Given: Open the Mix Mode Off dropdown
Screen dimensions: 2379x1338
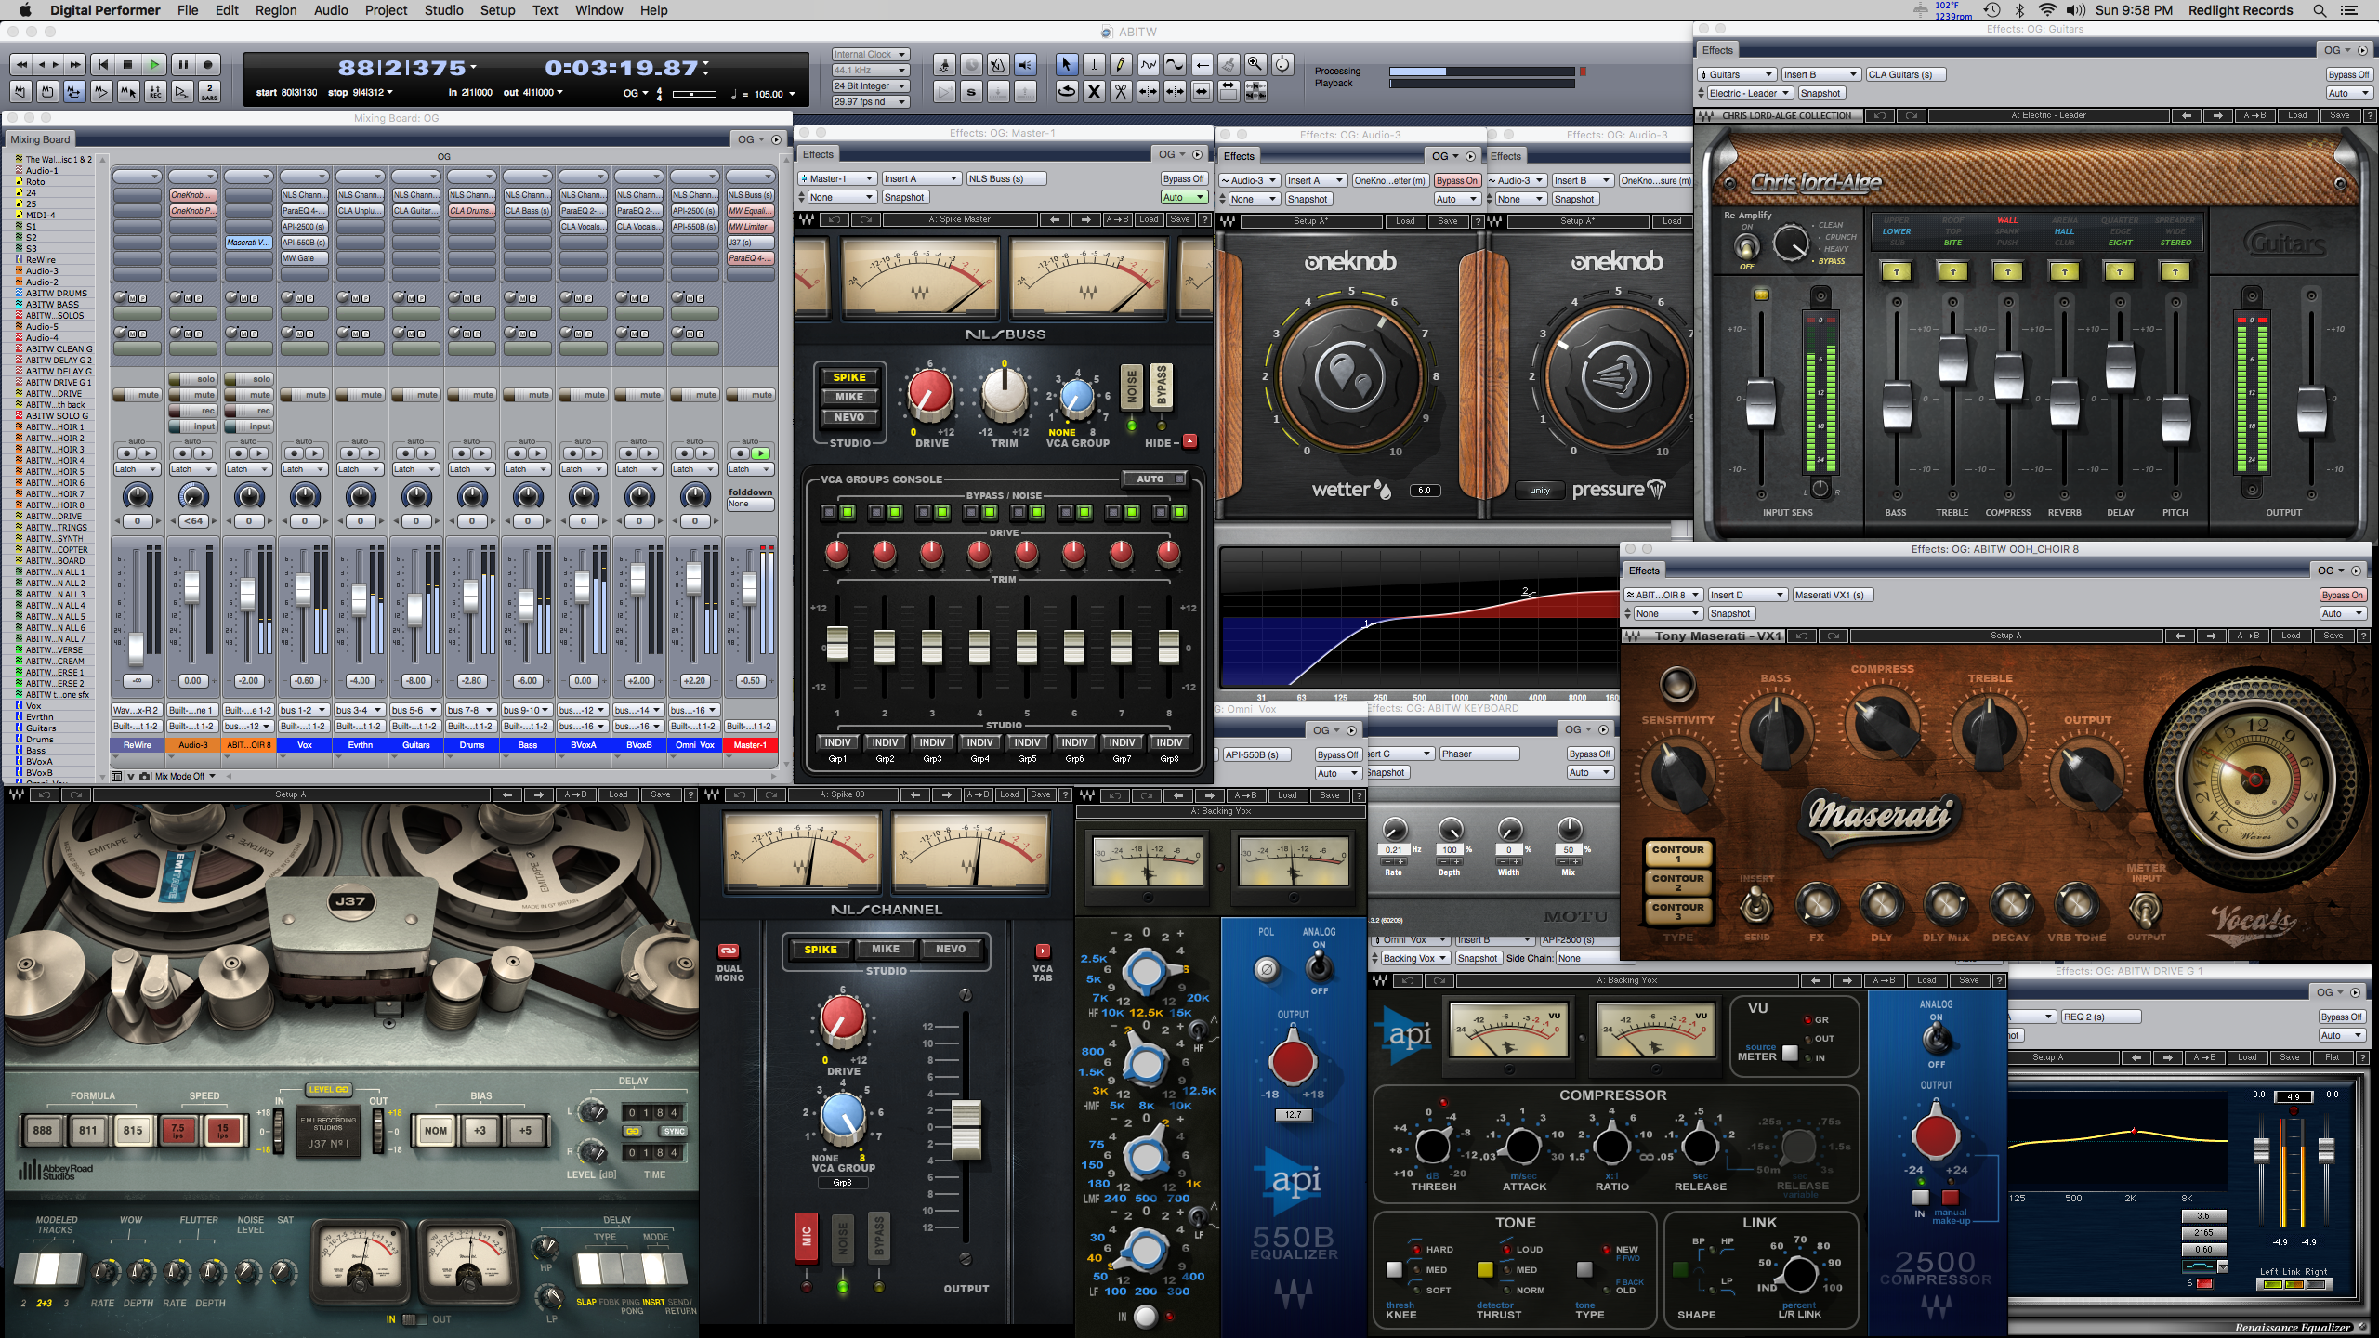Looking at the screenshot, I should click(x=185, y=776).
